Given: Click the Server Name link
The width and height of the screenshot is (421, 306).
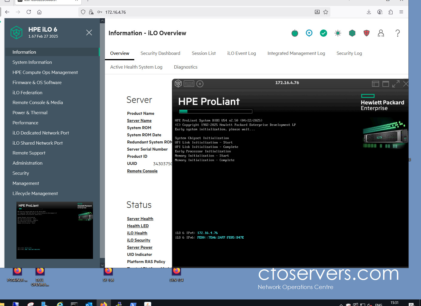Looking at the screenshot, I should [x=139, y=120].
